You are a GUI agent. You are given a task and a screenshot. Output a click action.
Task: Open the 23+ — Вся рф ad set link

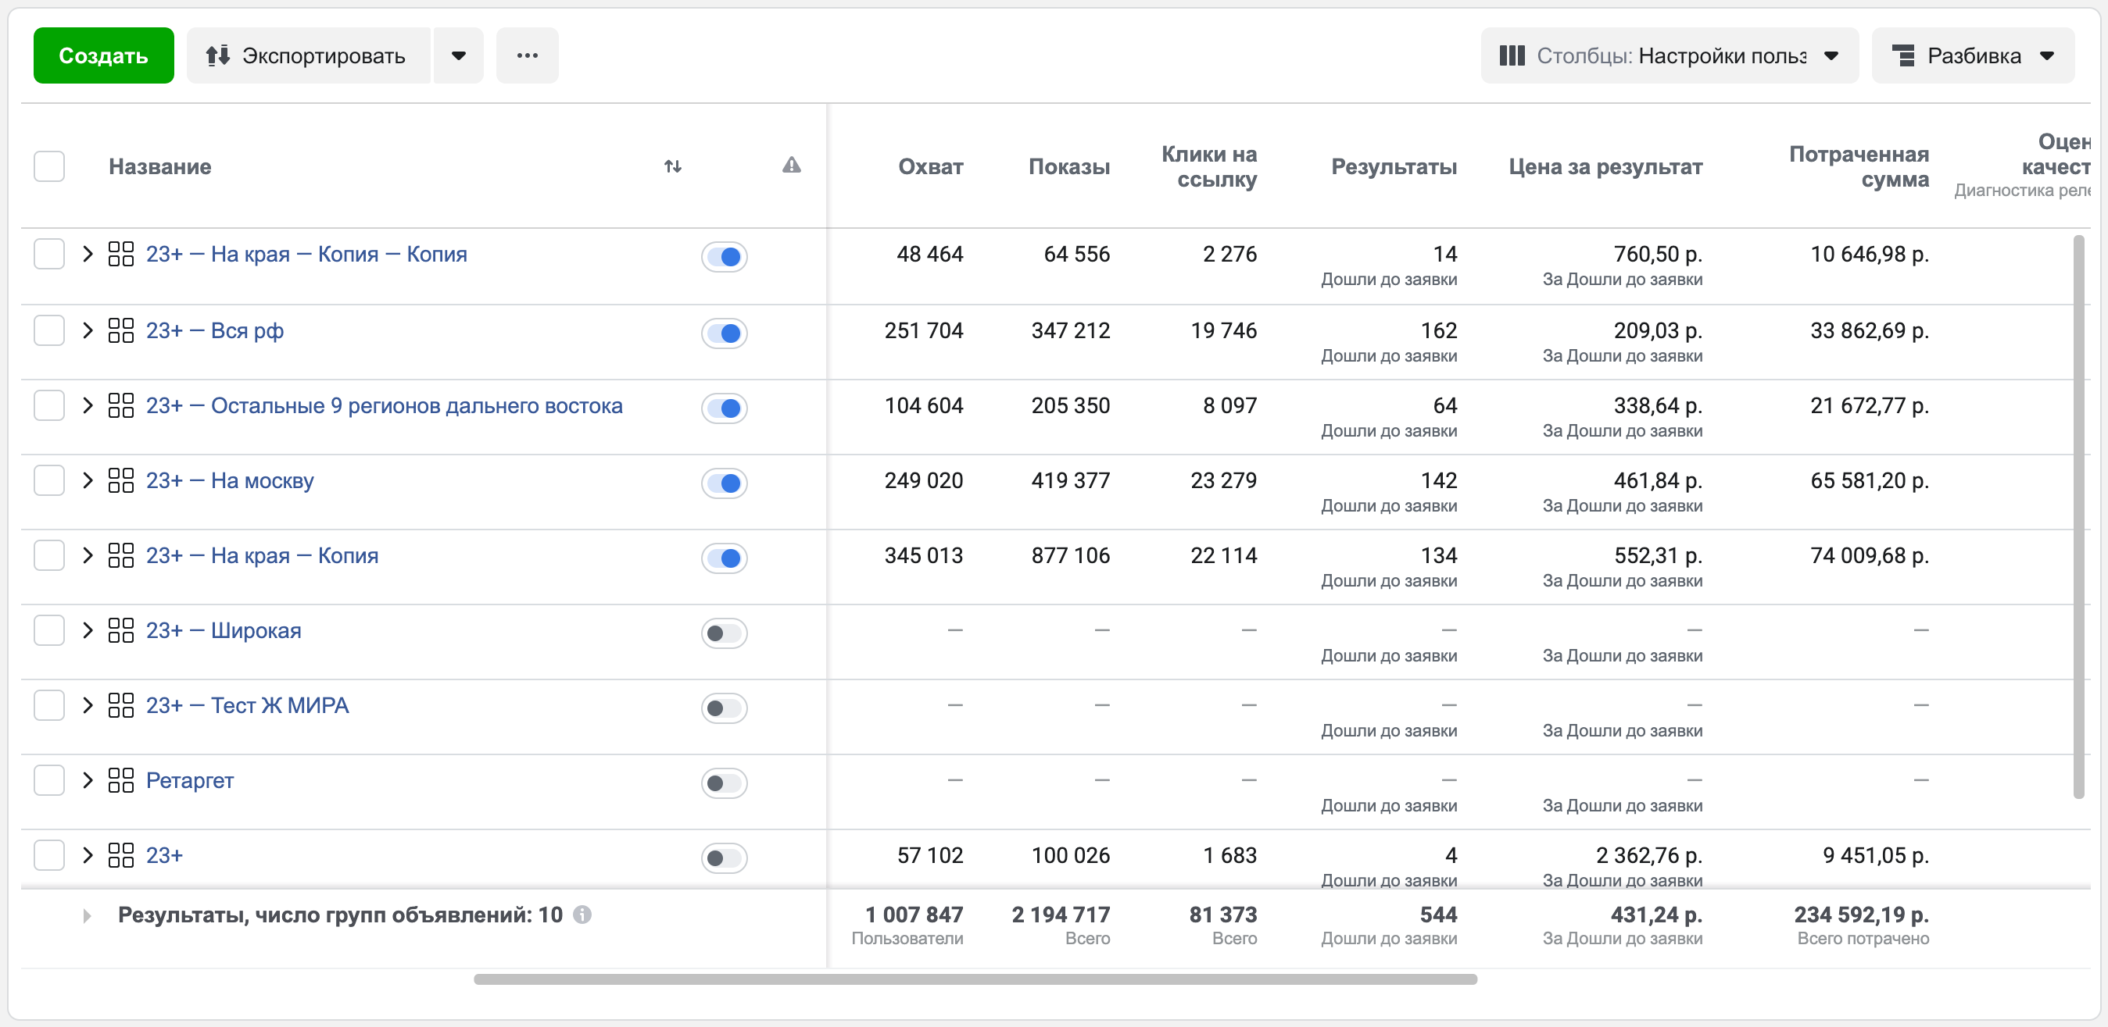tap(215, 330)
